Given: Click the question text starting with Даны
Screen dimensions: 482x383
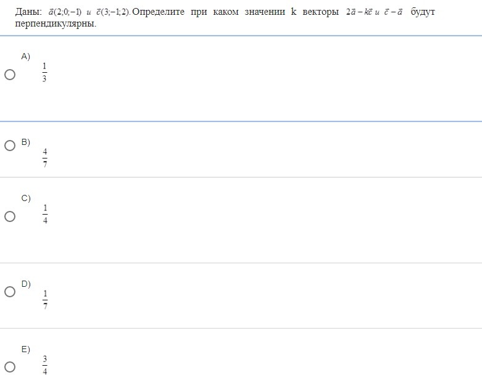Looking at the screenshot, I should coord(225,17).
